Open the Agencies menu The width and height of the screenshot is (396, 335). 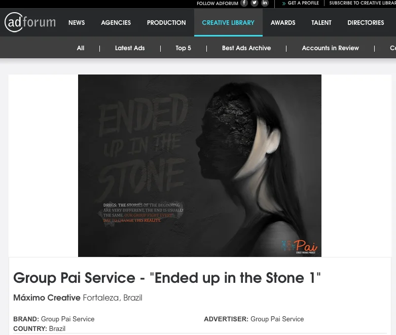coord(116,23)
